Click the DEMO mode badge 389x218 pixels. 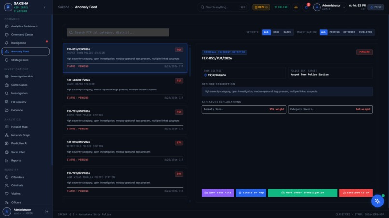(x=261, y=7)
